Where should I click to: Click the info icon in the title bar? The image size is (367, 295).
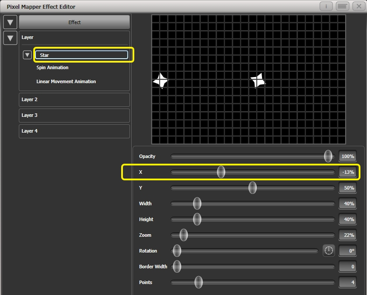pyautogui.click(x=326, y=6)
